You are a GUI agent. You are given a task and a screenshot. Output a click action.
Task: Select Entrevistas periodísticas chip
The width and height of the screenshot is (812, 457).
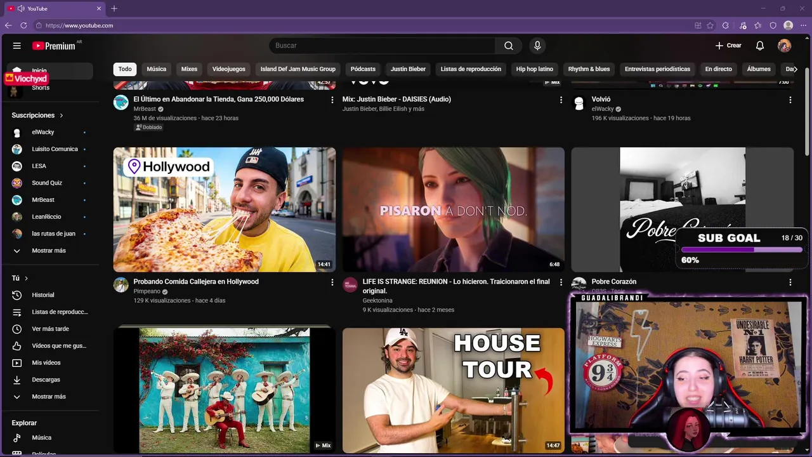click(x=657, y=69)
